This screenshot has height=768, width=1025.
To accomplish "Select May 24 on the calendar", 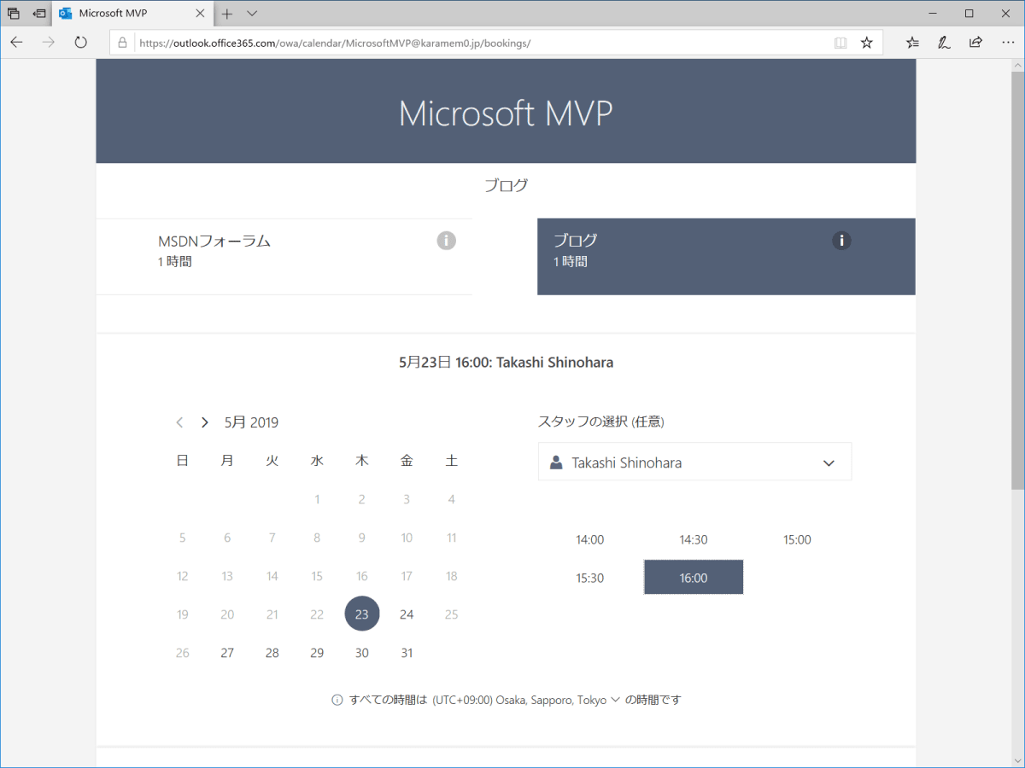I will [x=407, y=614].
